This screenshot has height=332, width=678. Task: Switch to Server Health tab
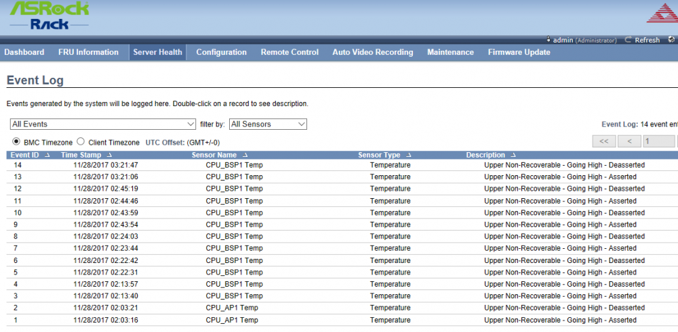pos(157,52)
